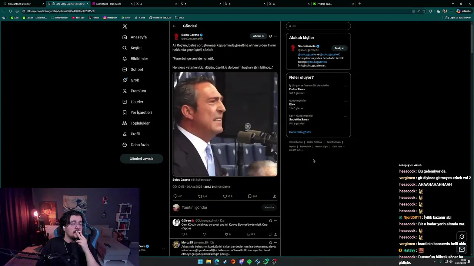This screenshot has width=474, height=266.
Task: Open Gülsen's profile avatar
Action: pos(176,222)
